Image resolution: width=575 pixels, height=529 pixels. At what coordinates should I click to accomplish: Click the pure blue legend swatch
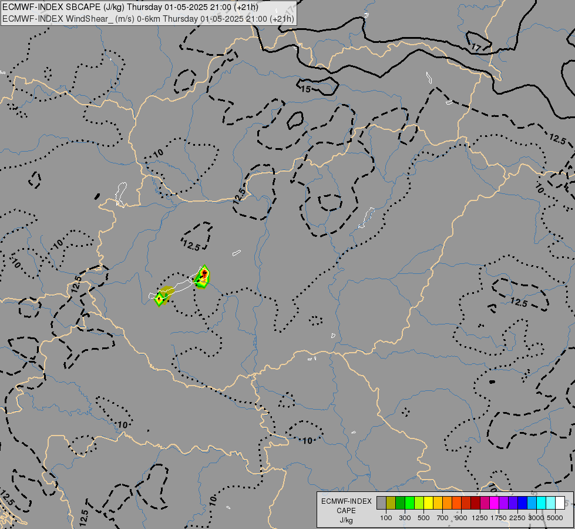[523, 503]
